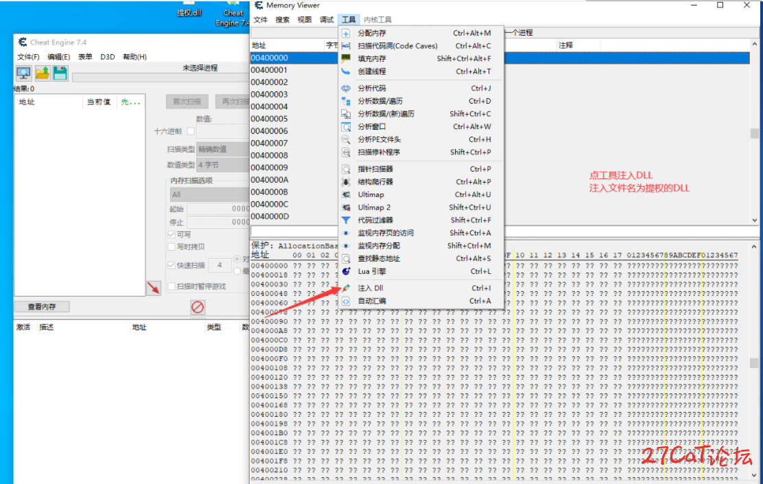The image size is (763, 484).
Task: Click the icon beside Ultimap 2
Action: [346, 207]
